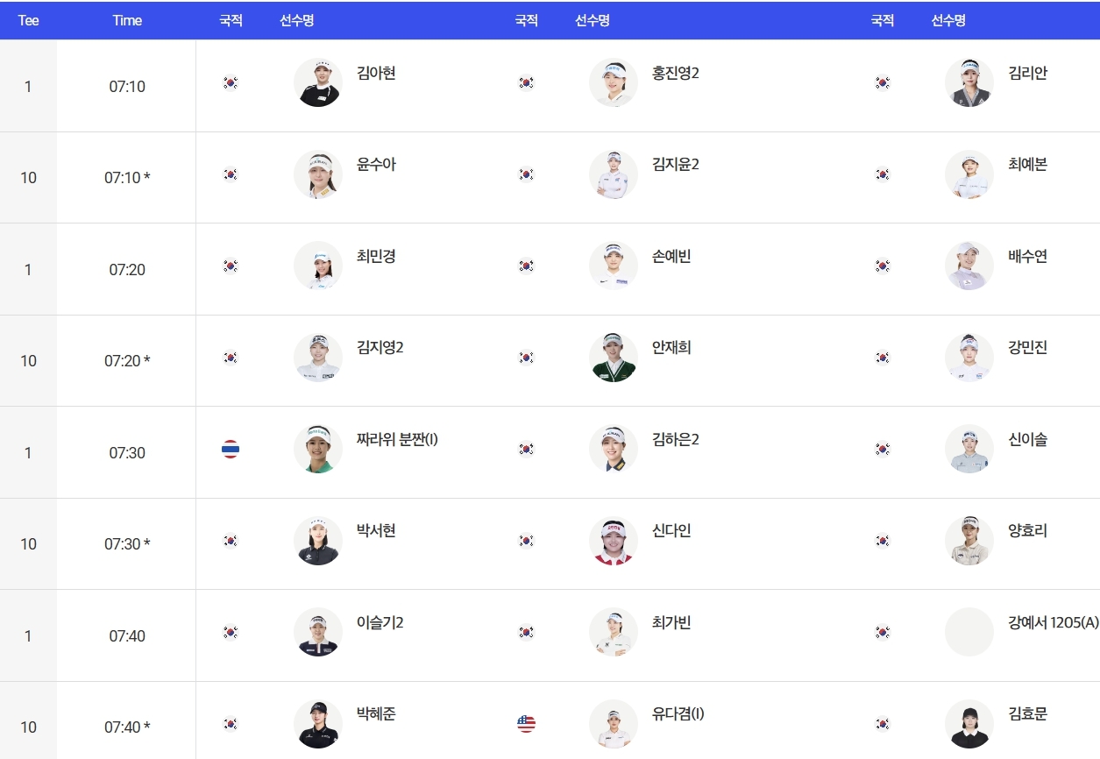
Task: Click 김효문's player avatar
Action: coord(969,724)
